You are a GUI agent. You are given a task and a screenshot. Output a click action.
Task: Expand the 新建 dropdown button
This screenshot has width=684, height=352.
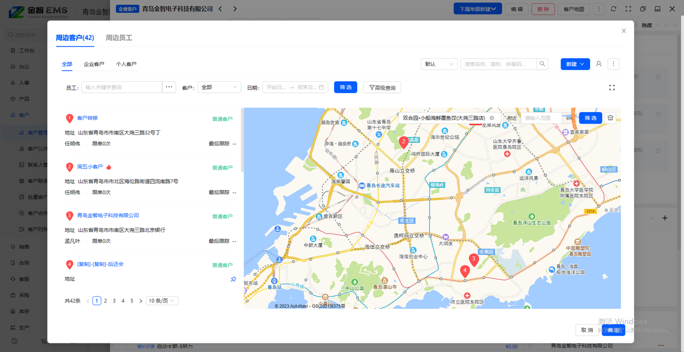[x=575, y=64]
